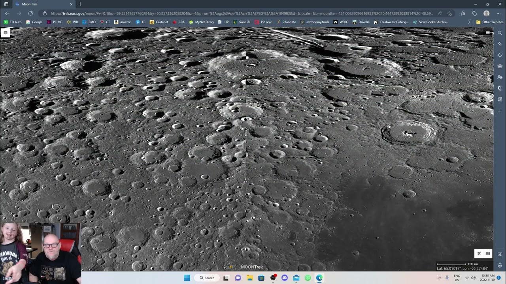Open Edge sidebar Shopping tag icon
The image size is (506, 284).
[500, 55]
